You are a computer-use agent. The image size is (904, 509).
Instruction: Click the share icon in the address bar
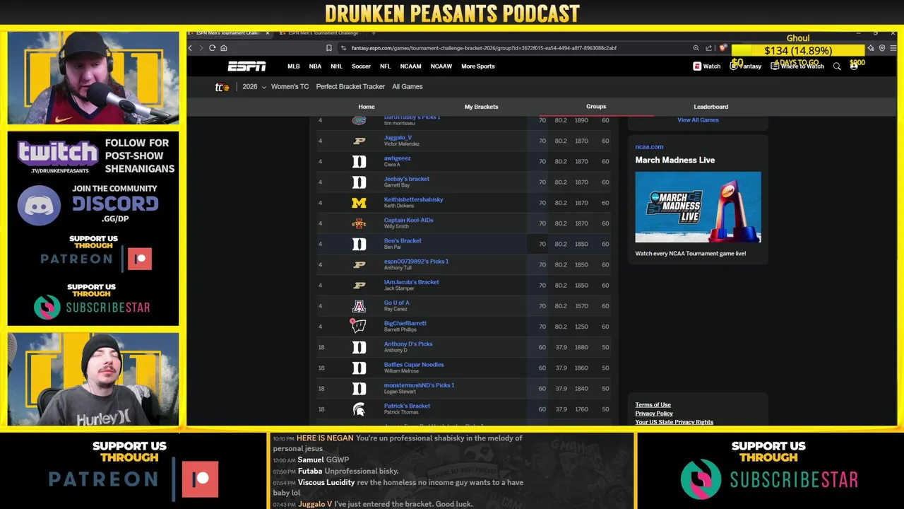[708, 48]
